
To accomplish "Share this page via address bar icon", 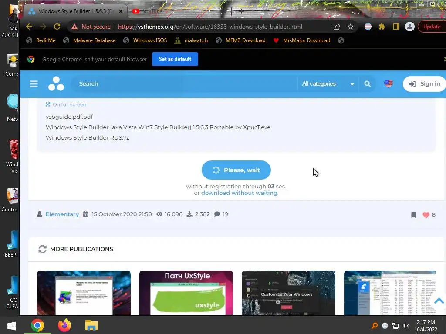I will click(337, 27).
